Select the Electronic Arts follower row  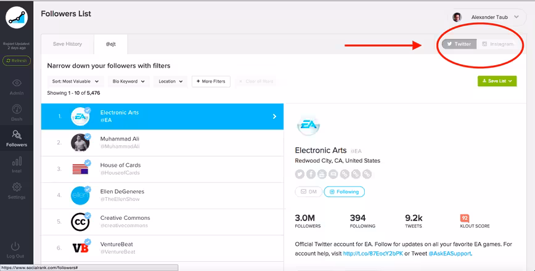tap(163, 116)
